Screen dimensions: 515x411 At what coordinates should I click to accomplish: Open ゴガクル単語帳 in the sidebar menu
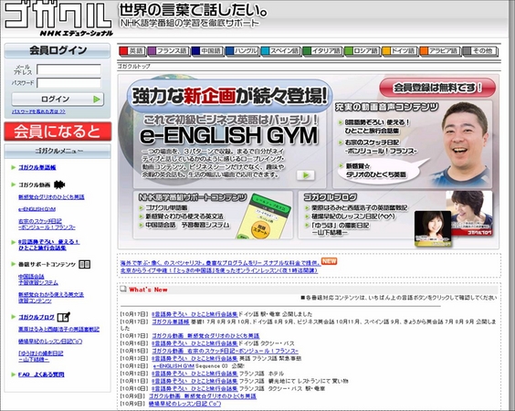pyautogui.click(x=37, y=167)
